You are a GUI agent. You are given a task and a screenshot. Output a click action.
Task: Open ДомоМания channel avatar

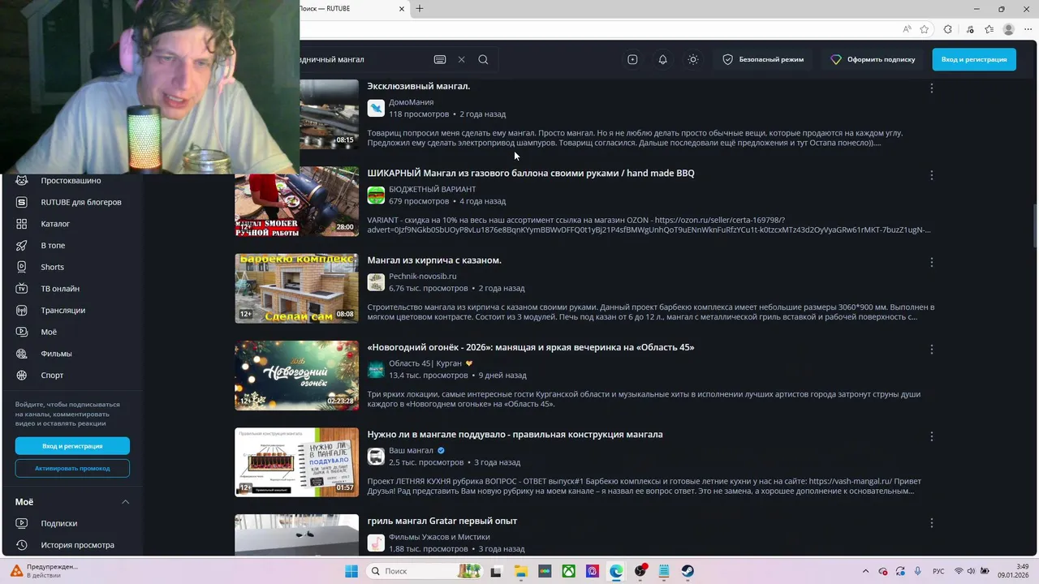(x=376, y=108)
